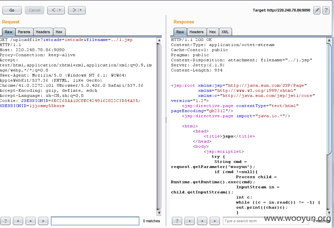Click the 'Content-Length: 934' response header
334x228 pixels.
(x=197, y=70)
